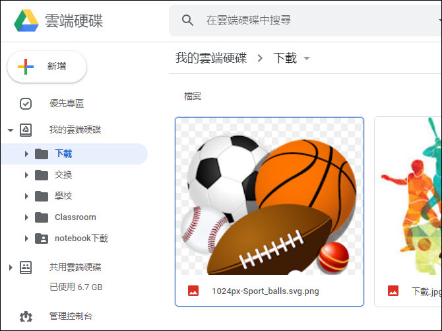442x331 pixels.
Task: Open the 下載 breadcrumb dropdown arrow
Action: coord(307,58)
